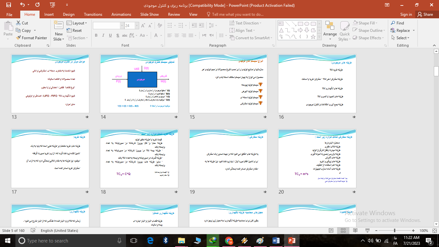Open Word from the Windows taskbar
The image size is (439, 247).
276,241
